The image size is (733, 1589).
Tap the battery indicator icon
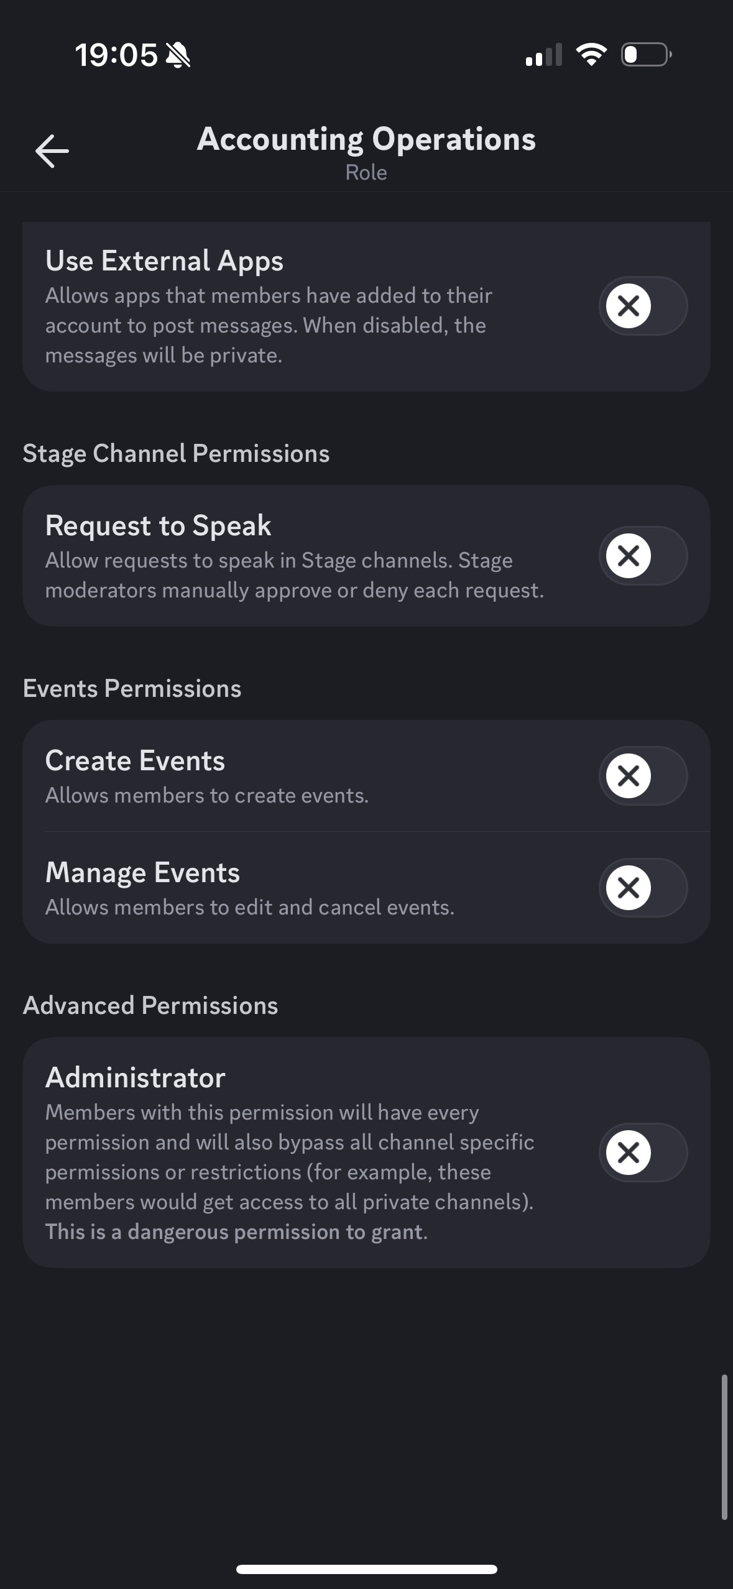646,55
